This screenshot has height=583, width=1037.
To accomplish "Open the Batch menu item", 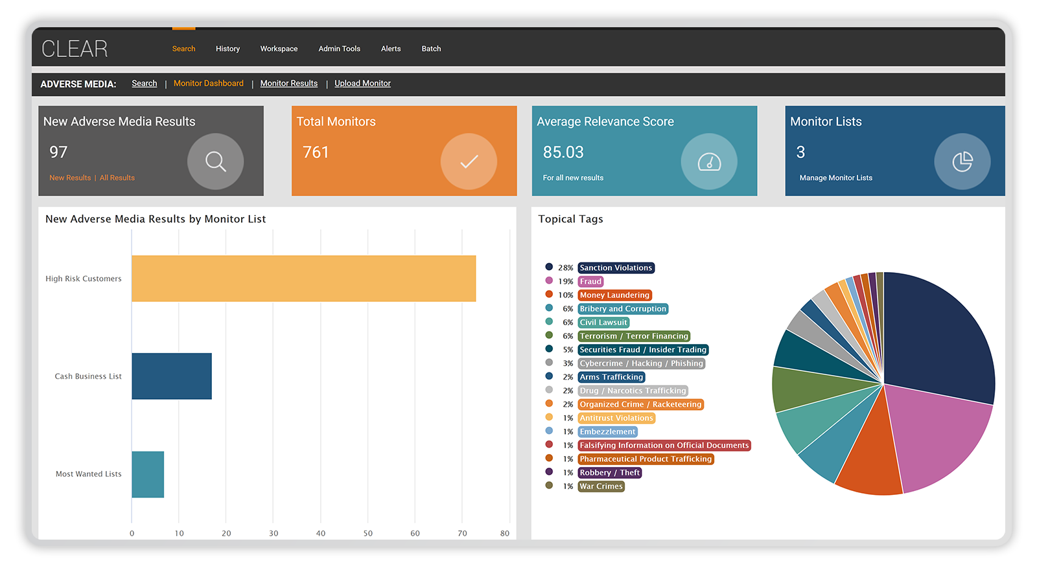I will 431,49.
